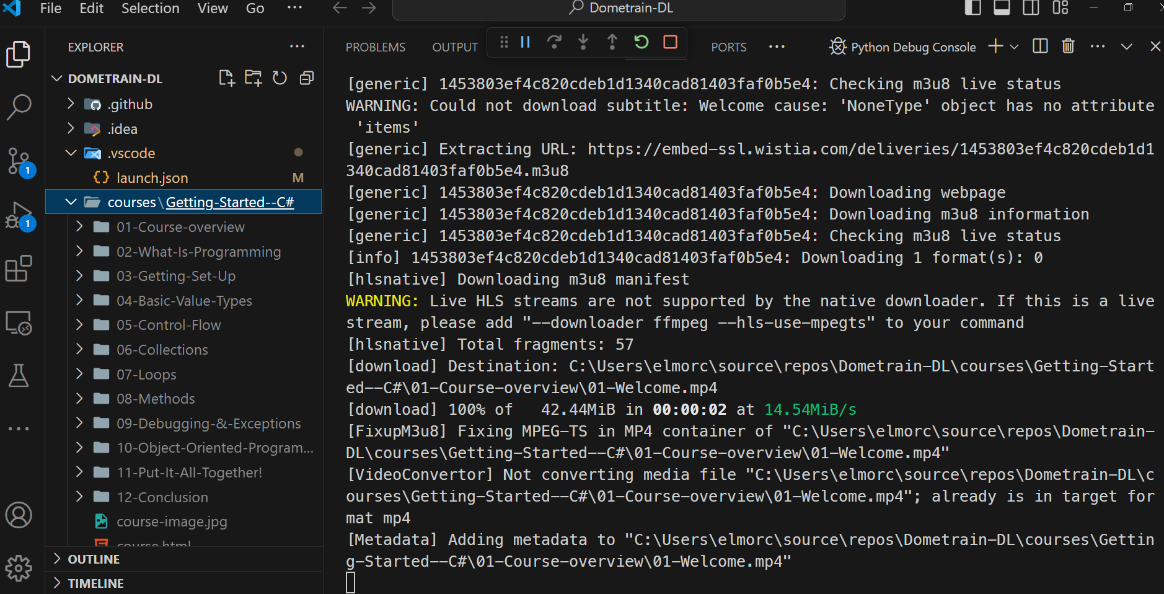Customize the editor layout

1060,8
